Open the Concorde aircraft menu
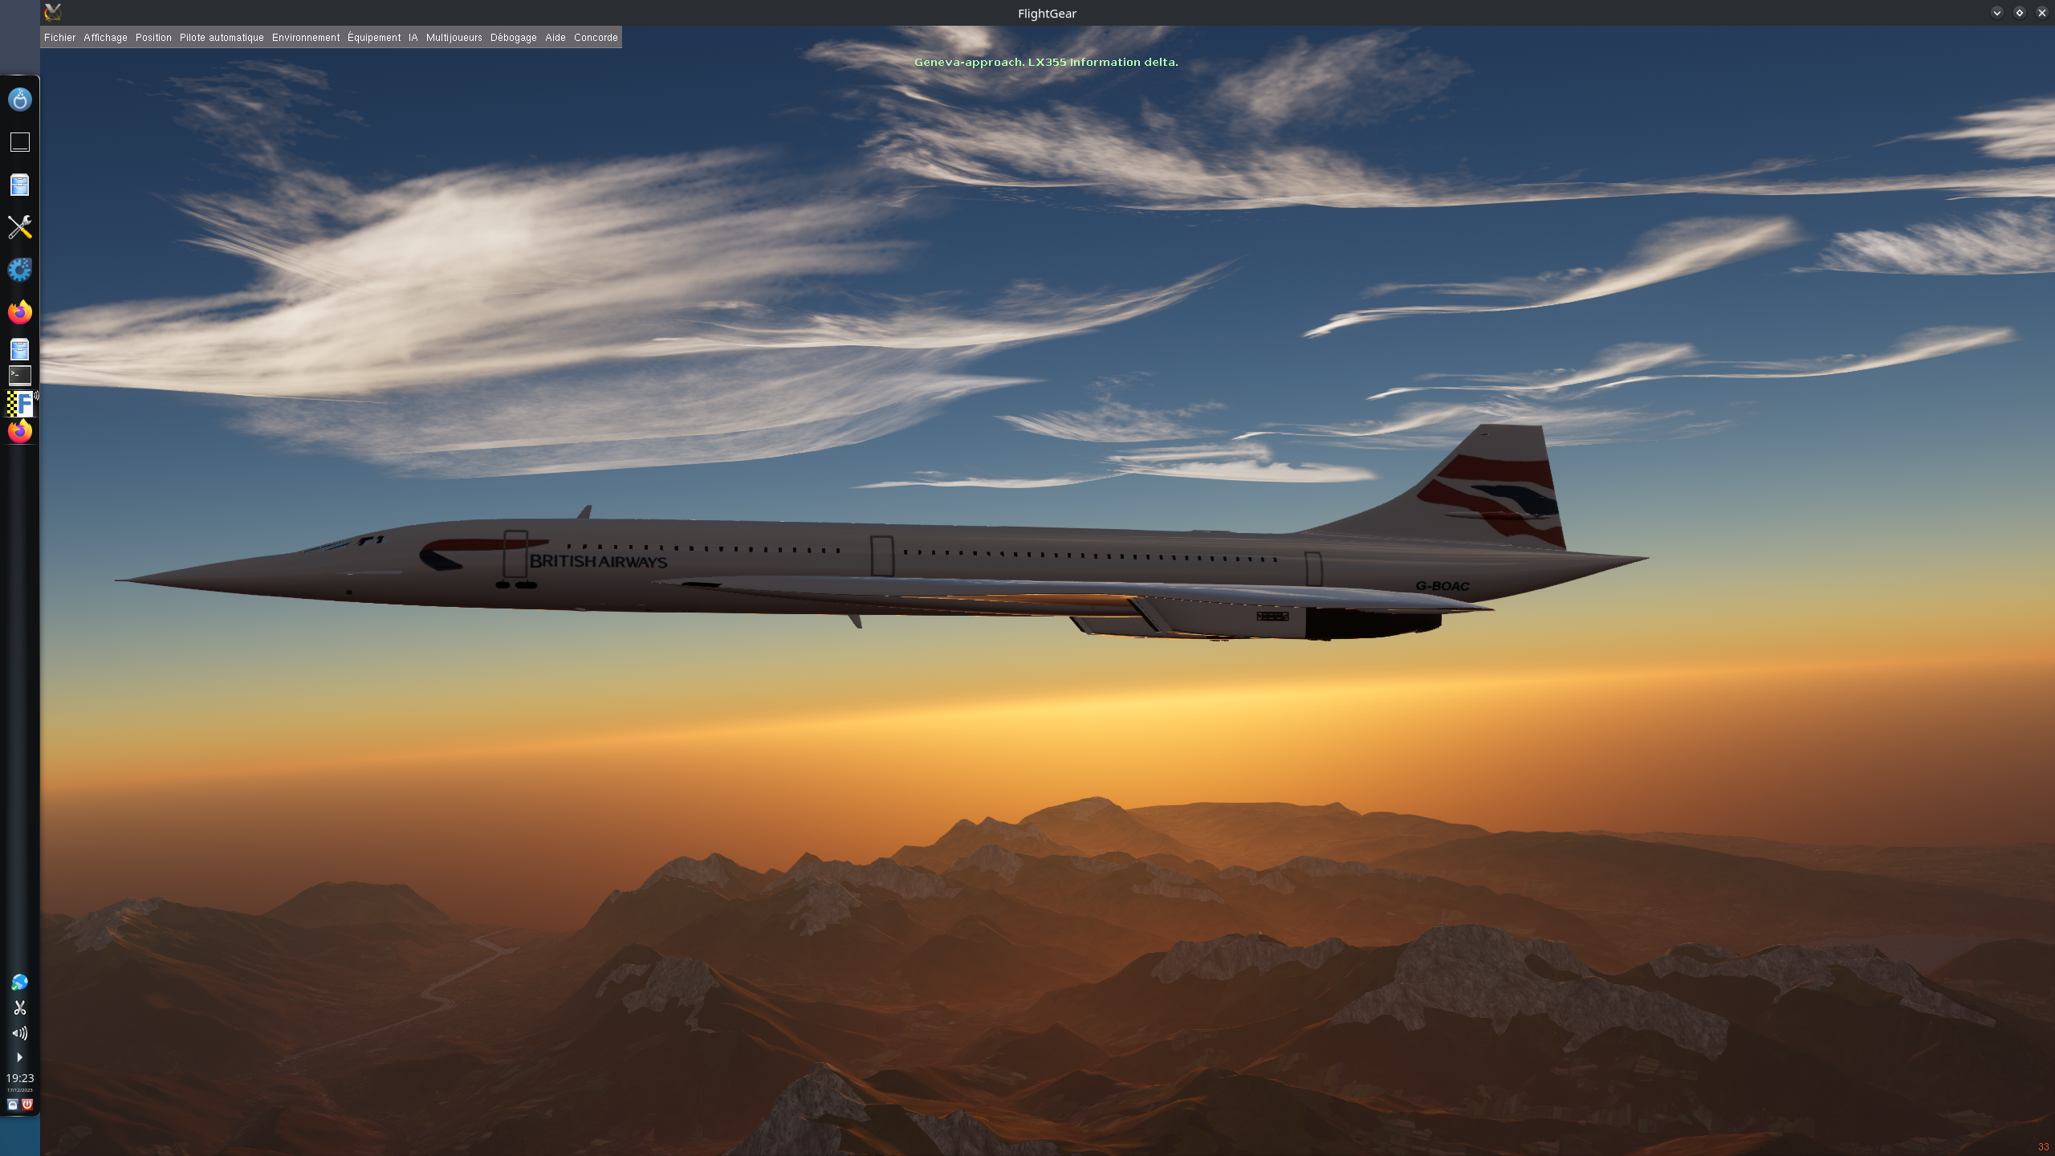The height and width of the screenshot is (1156, 2055). click(x=596, y=38)
